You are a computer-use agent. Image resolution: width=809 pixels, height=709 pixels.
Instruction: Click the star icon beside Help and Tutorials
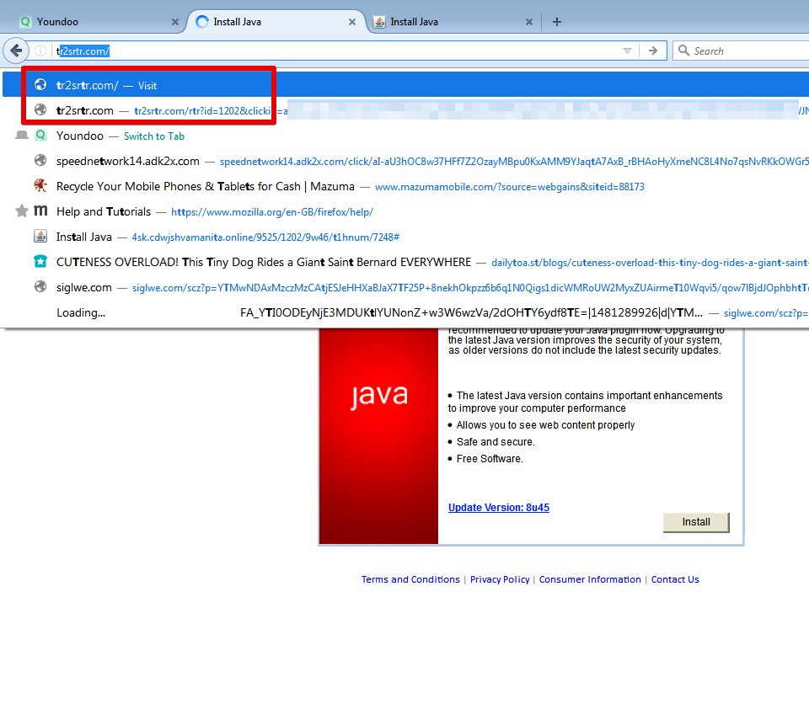22,211
